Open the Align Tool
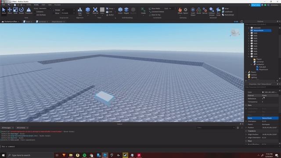 (x=80, y=11)
